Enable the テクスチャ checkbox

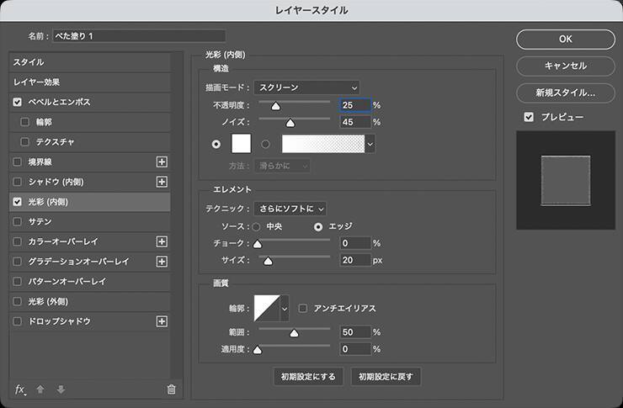pyautogui.click(x=24, y=141)
